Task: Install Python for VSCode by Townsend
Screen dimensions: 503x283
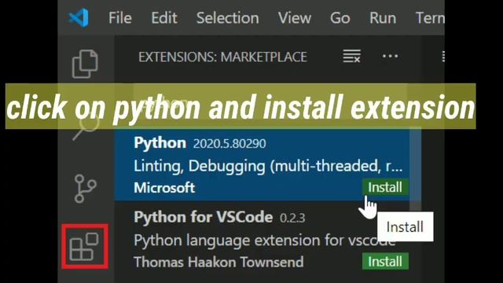Action: [385, 262]
